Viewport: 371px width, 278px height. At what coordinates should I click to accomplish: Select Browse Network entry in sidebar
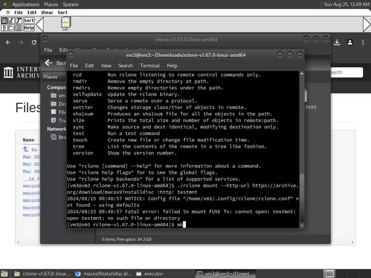(58, 137)
